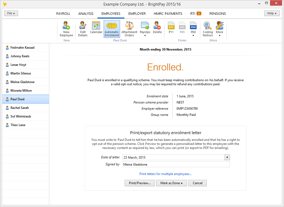Go to the EMPLOYER tab

pyautogui.click(x=137, y=13)
